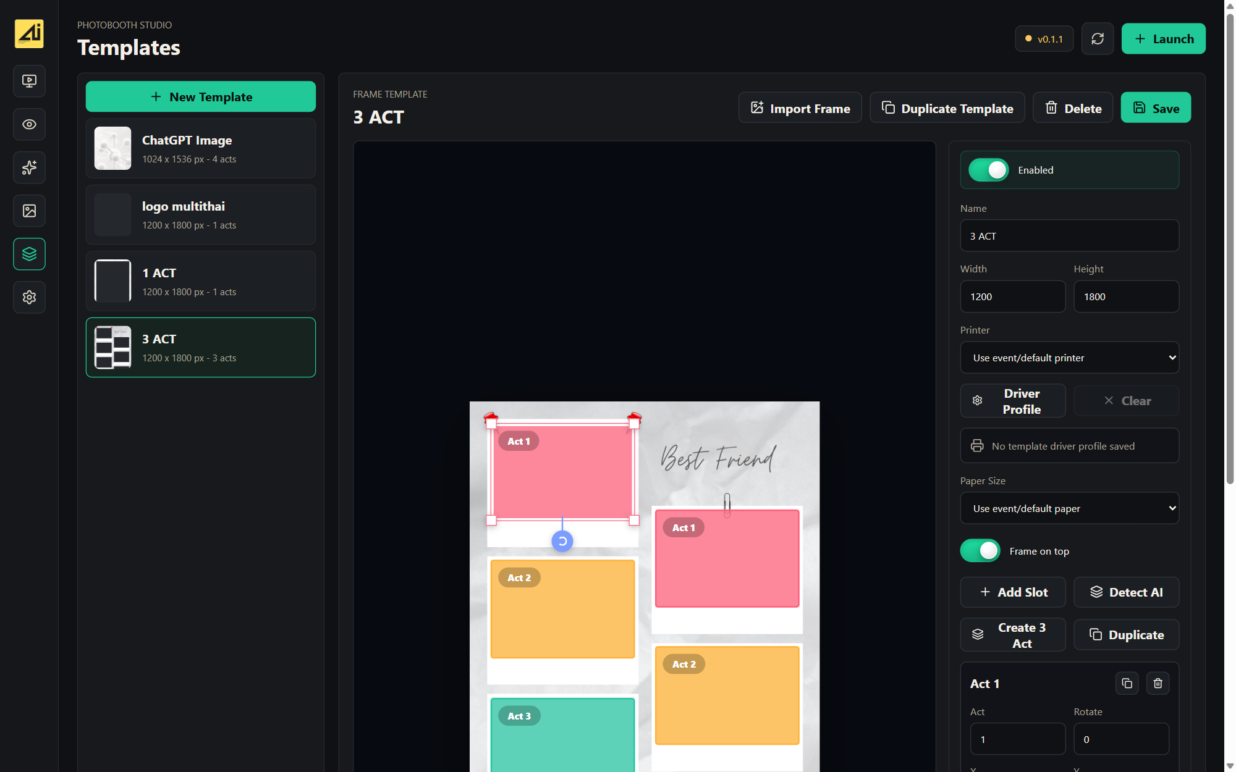1236x772 pixels.
Task: Click the ChatGPT Image thumbnail
Action: [x=112, y=148]
